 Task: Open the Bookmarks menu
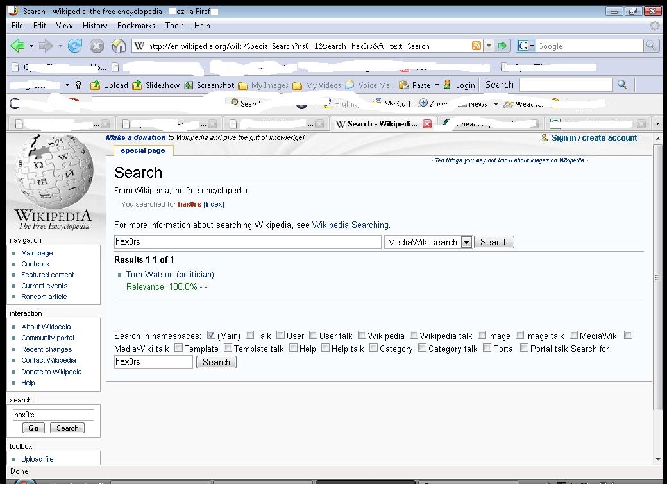coord(136,26)
